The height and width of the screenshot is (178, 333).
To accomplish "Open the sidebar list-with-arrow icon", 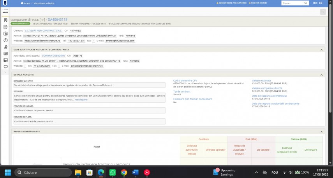I will click(x=5, y=27).
